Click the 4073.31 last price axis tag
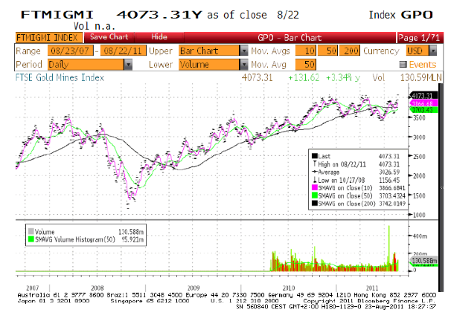This screenshot has width=451, height=330. click(423, 96)
